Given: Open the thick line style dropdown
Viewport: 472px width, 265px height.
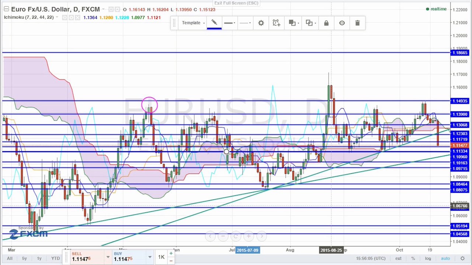Looking at the screenshot, I should pos(229,23).
